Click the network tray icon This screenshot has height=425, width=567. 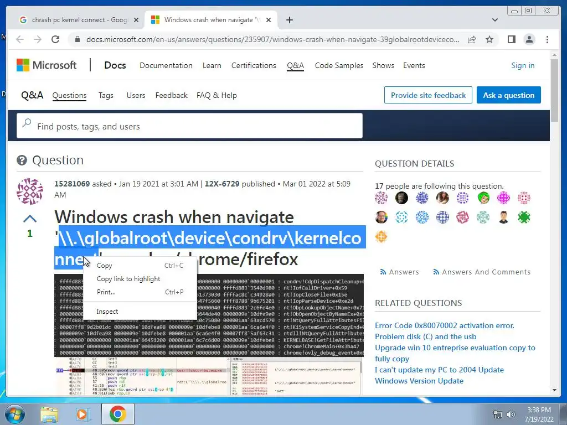coord(498,414)
